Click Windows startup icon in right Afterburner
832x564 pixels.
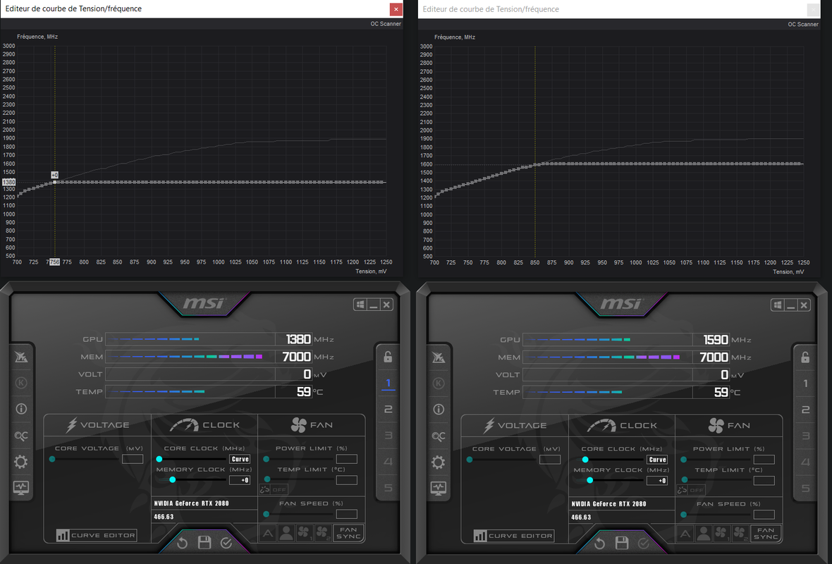click(778, 305)
